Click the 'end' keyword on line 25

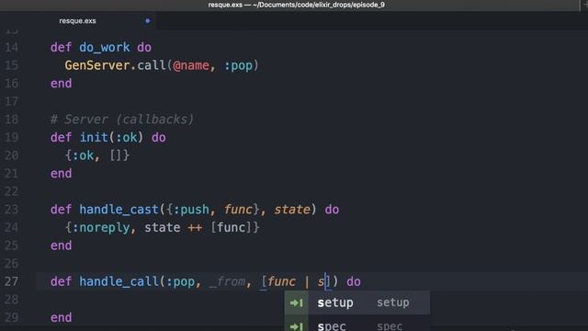point(62,245)
